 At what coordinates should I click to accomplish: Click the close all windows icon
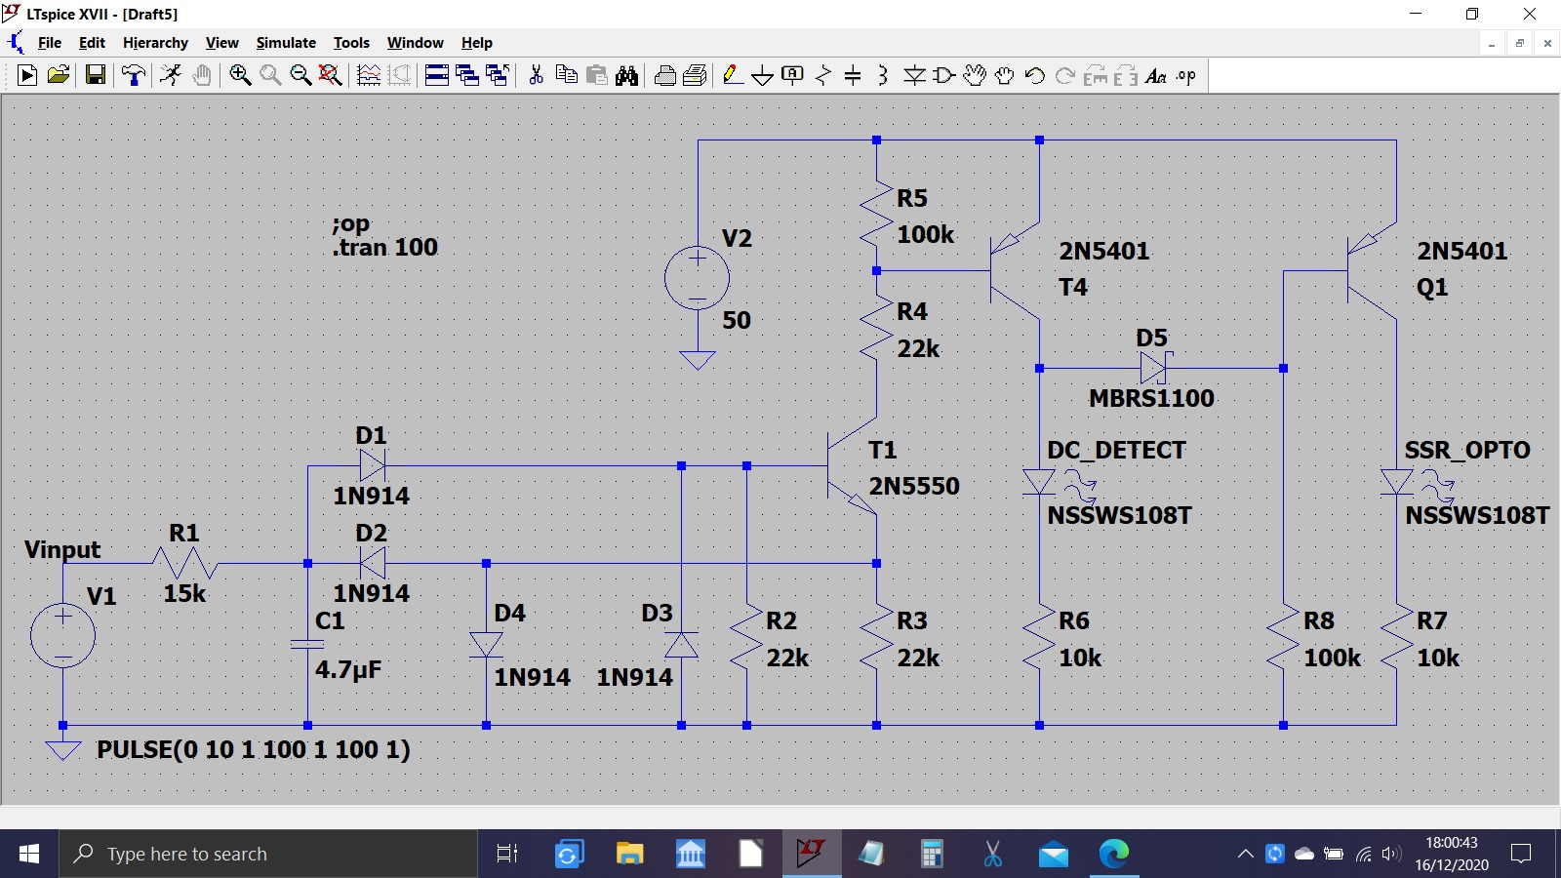[x=498, y=75]
